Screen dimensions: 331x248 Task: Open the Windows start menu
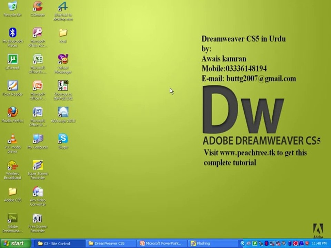(x=16, y=244)
